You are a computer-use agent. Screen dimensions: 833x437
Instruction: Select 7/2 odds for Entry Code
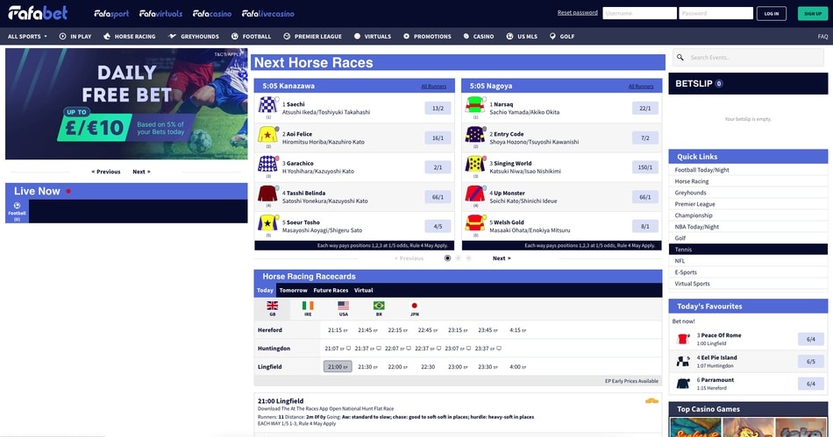coord(645,137)
